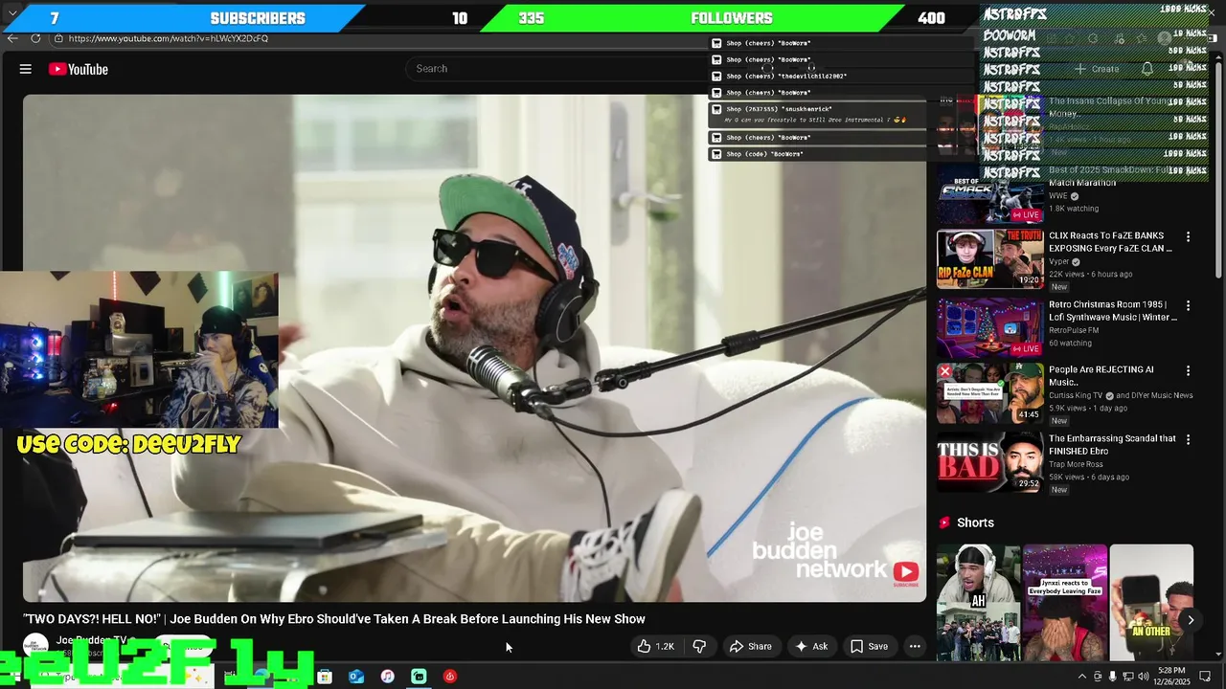
Task: Open the teal app icon in taskbar
Action: [419, 677]
